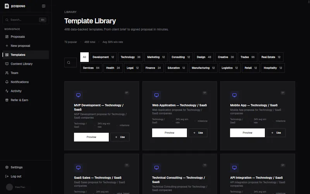Click the proposo logo icon
The image size is (310, 194).
pyautogui.click(x=7, y=6)
